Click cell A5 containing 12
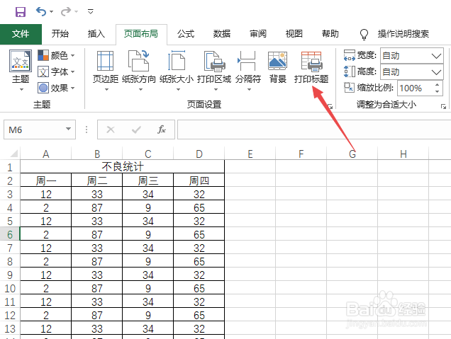The width and height of the screenshot is (451, 339). click(45, 221)
